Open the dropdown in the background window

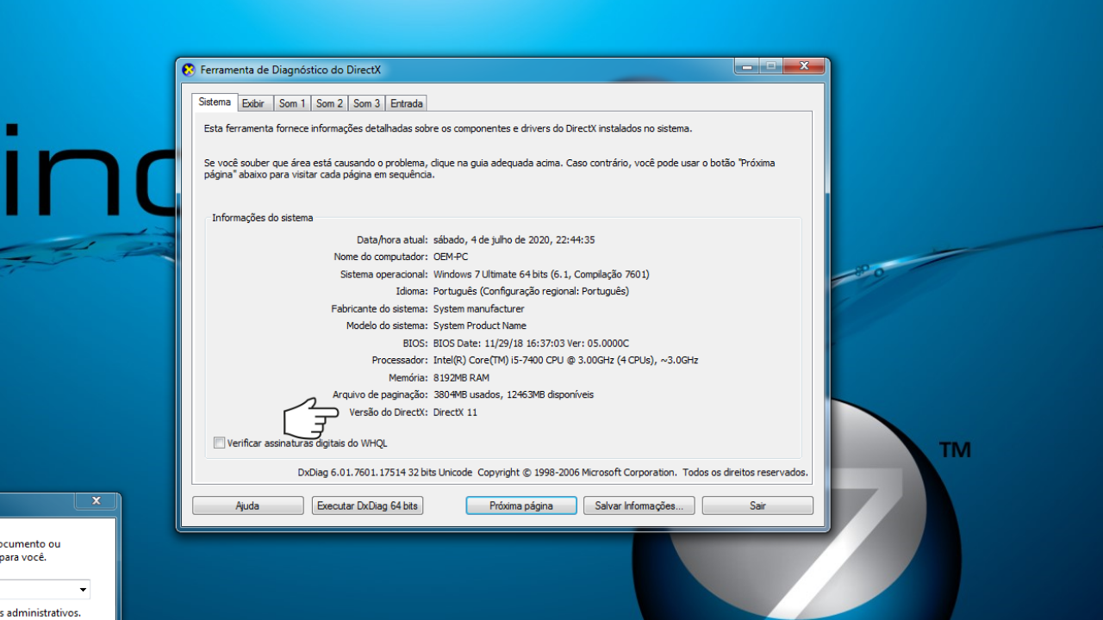(83, 590)
